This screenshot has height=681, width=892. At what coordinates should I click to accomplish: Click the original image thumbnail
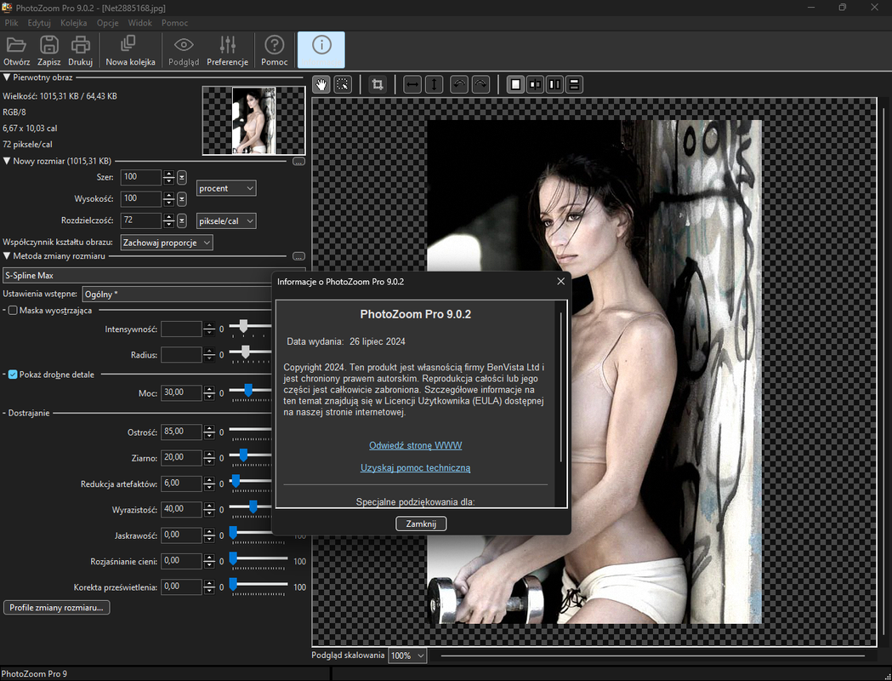[253, 121]
